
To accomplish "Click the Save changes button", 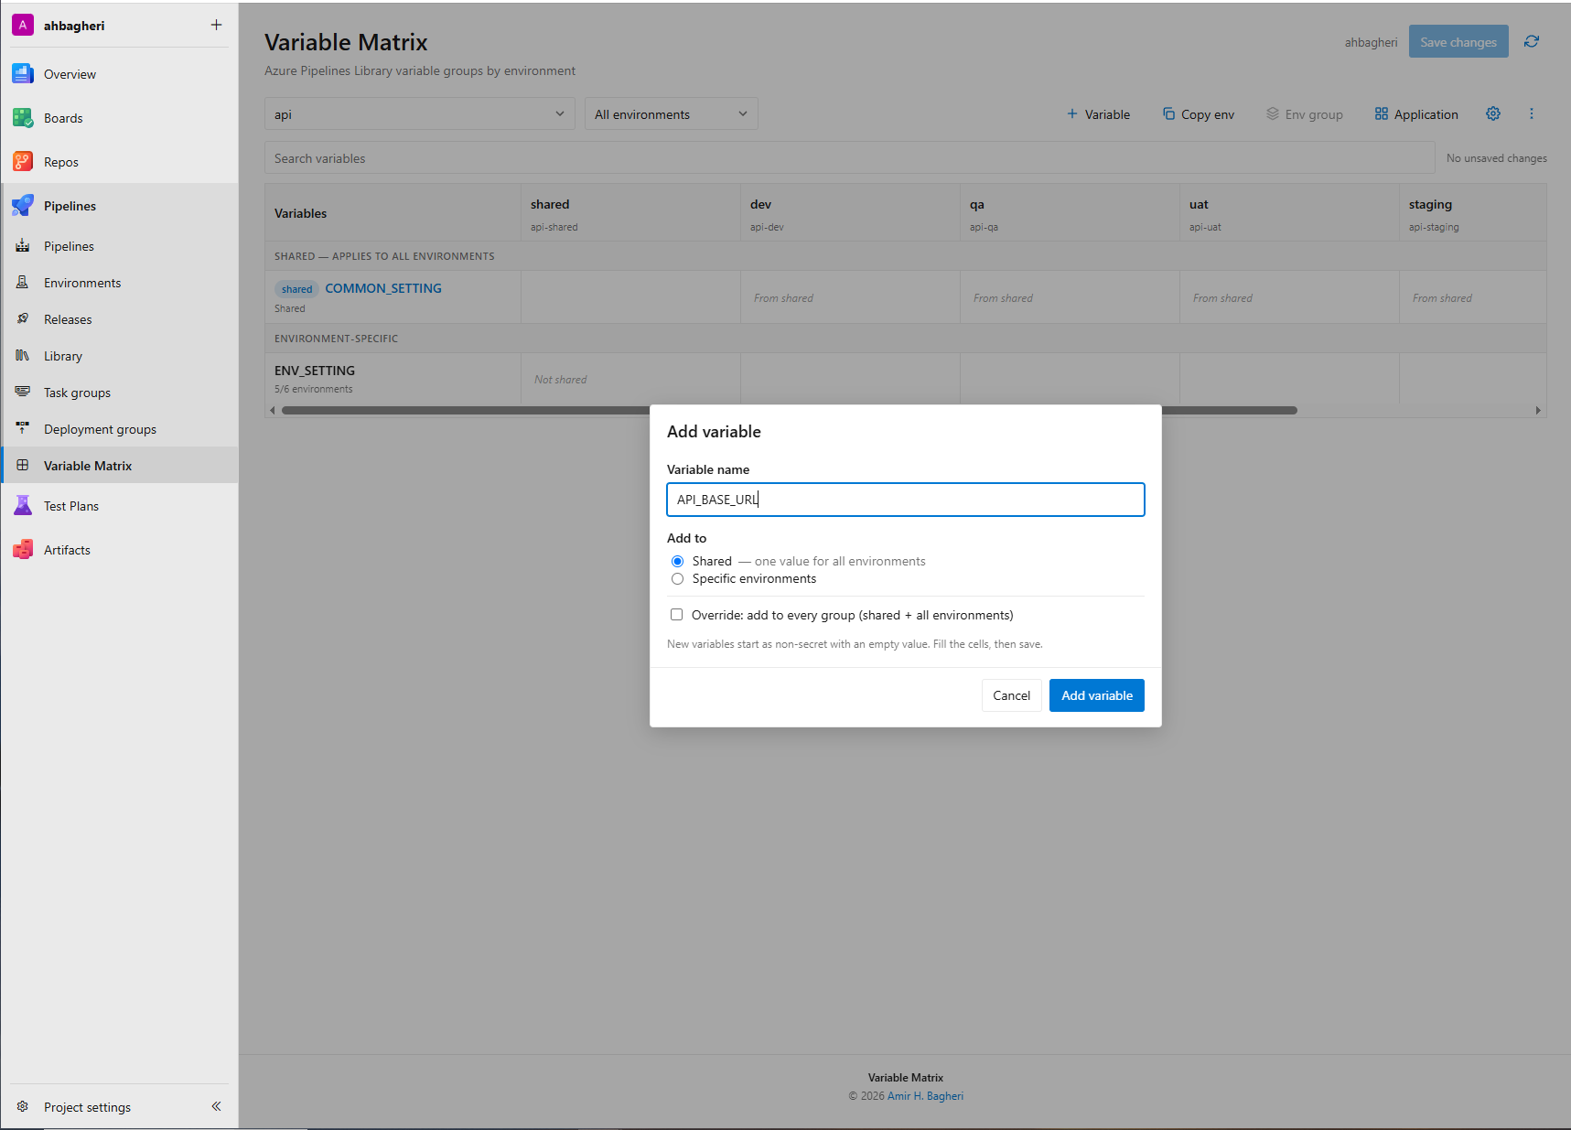I will pyautogui.click(x=1458, y=41).
